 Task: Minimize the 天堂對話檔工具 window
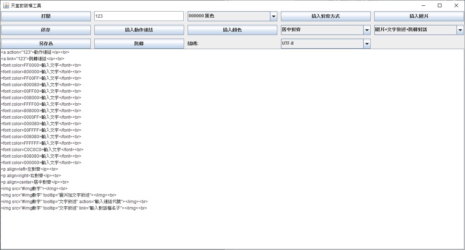tap(423, 5)
